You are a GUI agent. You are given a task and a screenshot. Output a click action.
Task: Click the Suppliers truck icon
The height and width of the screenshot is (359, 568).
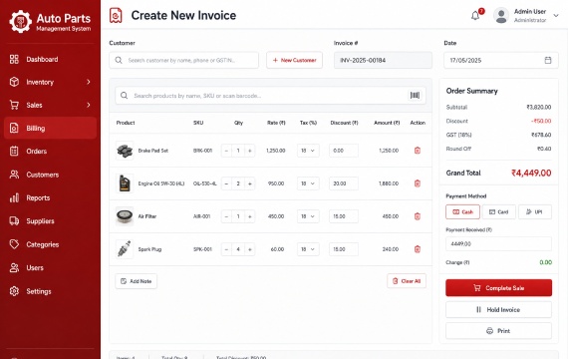pyautogui.click(x=14, y=220)
